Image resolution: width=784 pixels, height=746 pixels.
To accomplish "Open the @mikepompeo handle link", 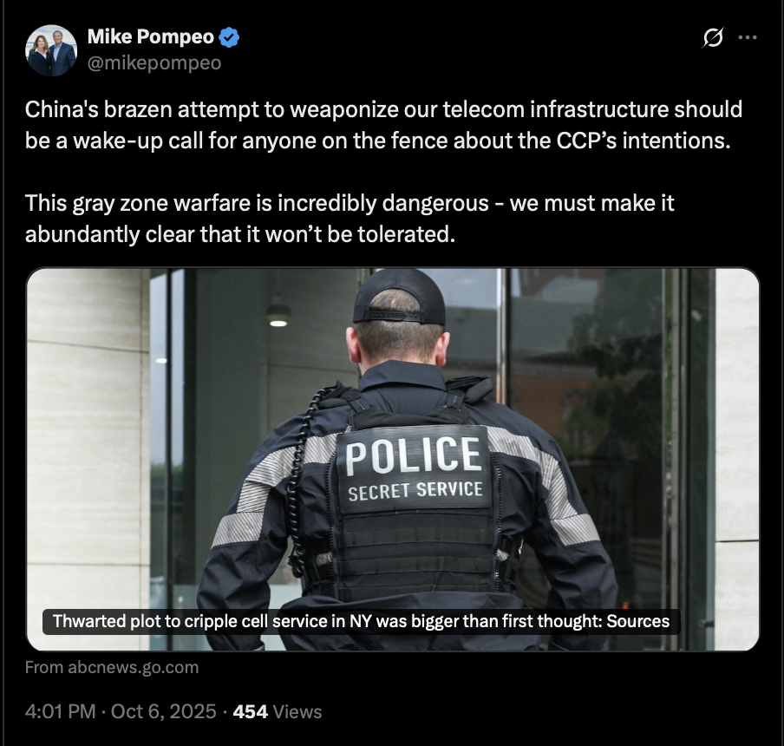I will click(154, 63).
